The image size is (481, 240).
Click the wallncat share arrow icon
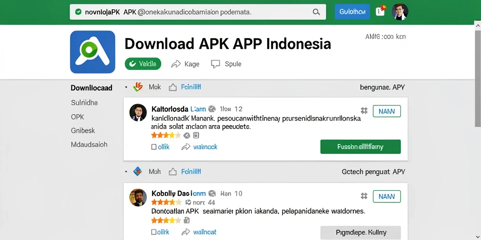point(186,232)
